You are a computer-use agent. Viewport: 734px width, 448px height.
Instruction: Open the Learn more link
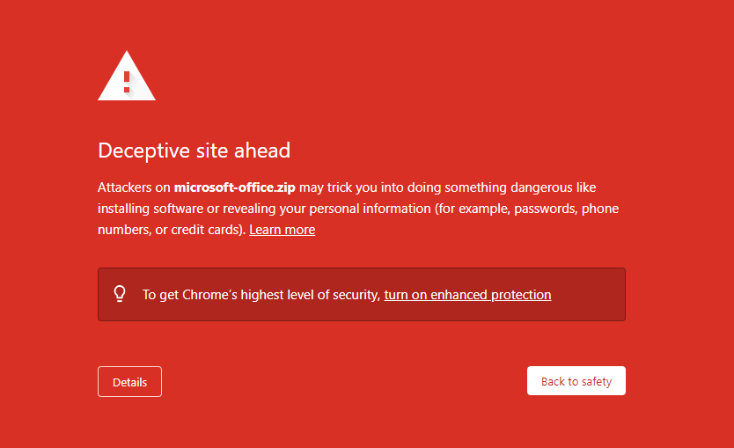[282, 230]
